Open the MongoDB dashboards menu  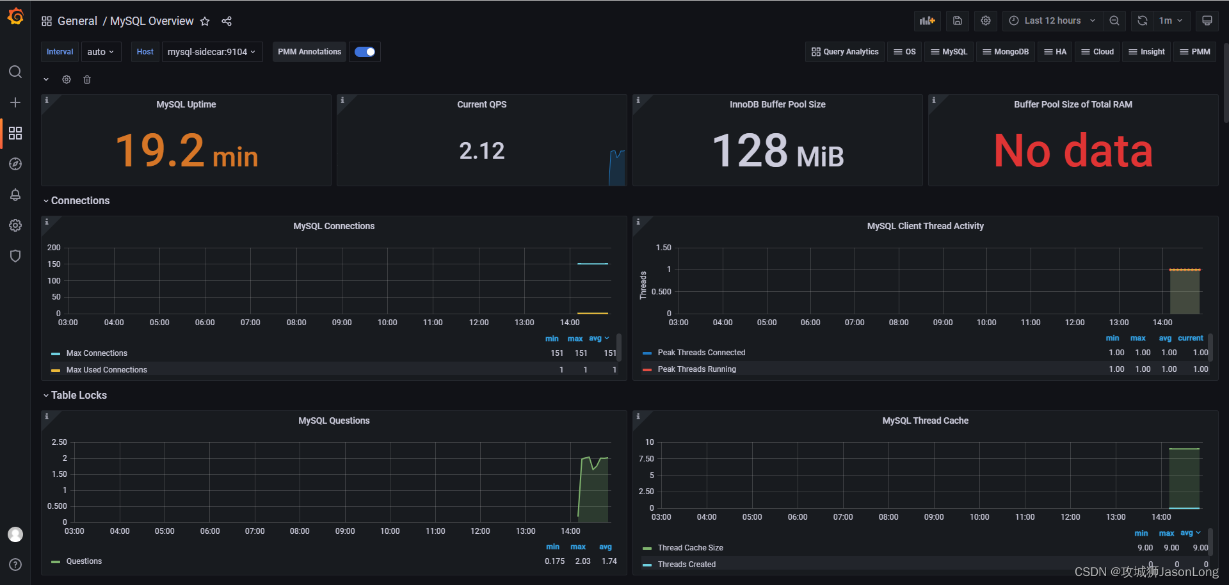[x=1006, y=52]
